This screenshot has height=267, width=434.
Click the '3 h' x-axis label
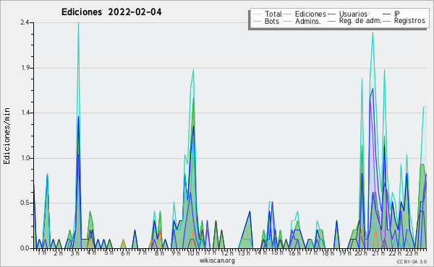75,253
